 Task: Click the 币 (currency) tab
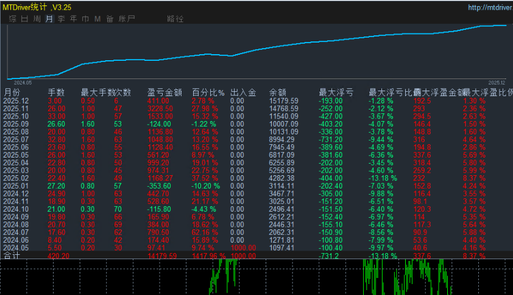pos(85,19)
